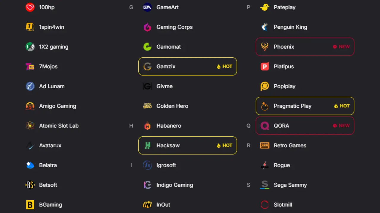The image size is (380, 213).
Task: Click the yellow BGaming B icon
Action: click(x=30, y=205)
